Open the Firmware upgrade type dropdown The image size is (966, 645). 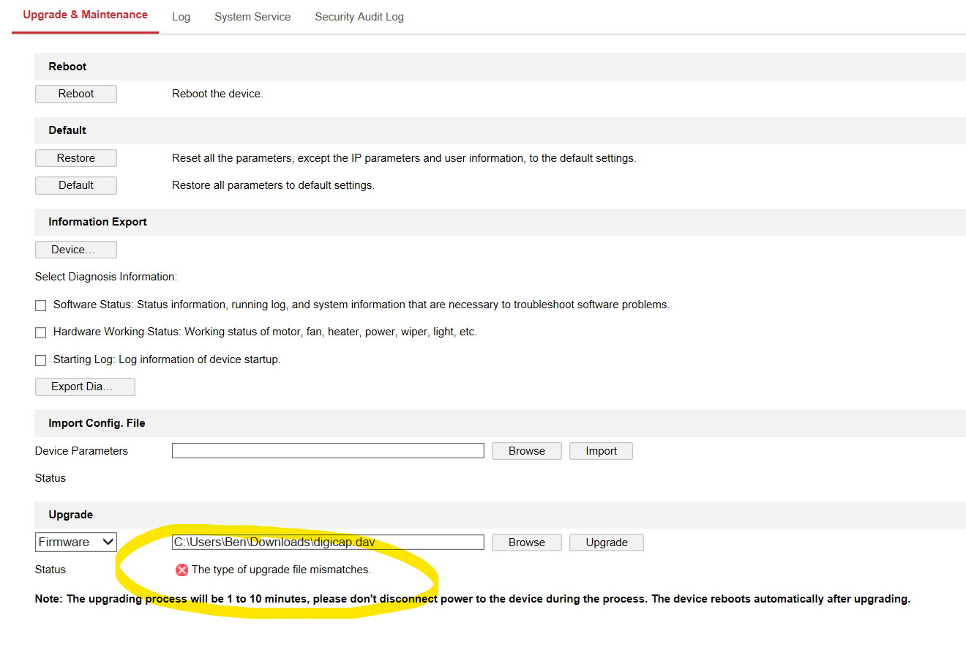tap(76, 543)
